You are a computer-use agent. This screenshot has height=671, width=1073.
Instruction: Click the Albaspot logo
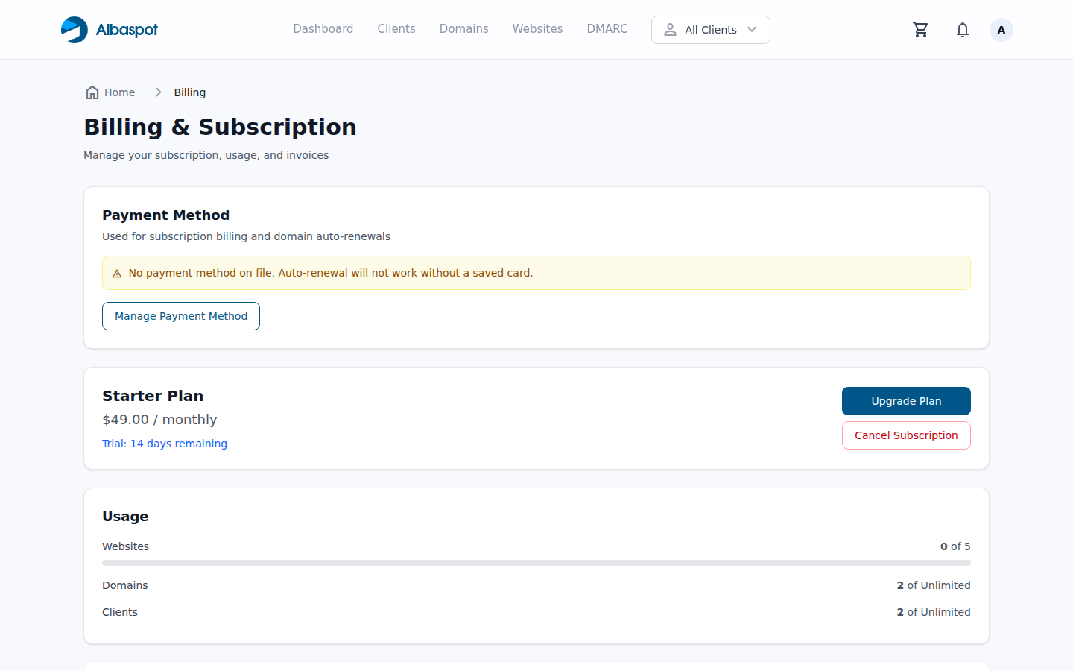(109, 29)
